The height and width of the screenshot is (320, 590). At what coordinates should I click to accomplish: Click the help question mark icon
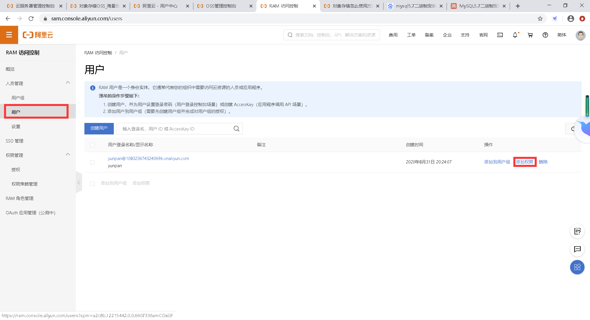(545, 35)
